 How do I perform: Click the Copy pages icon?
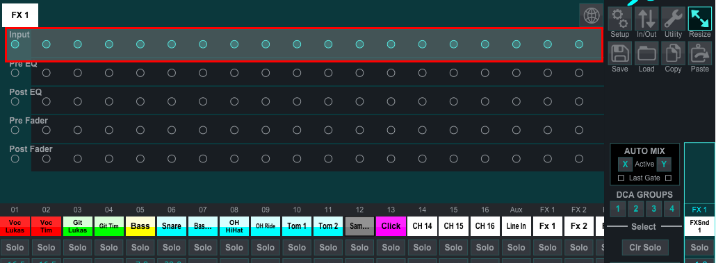tap(673, 53)
